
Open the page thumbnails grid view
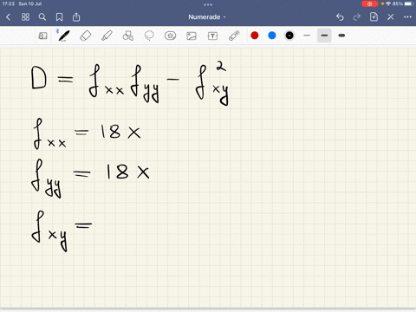click(x=25, y=17)
